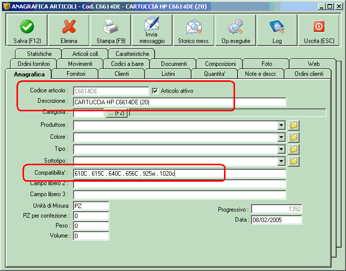
Task: Click the application icon in title bar
Action: (7, 6)
